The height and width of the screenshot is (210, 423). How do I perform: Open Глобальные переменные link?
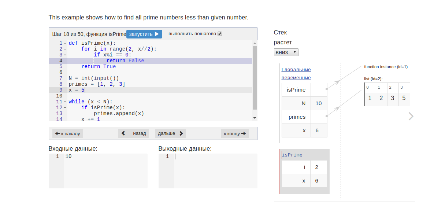pyautogui.click(x=296, y=73)
